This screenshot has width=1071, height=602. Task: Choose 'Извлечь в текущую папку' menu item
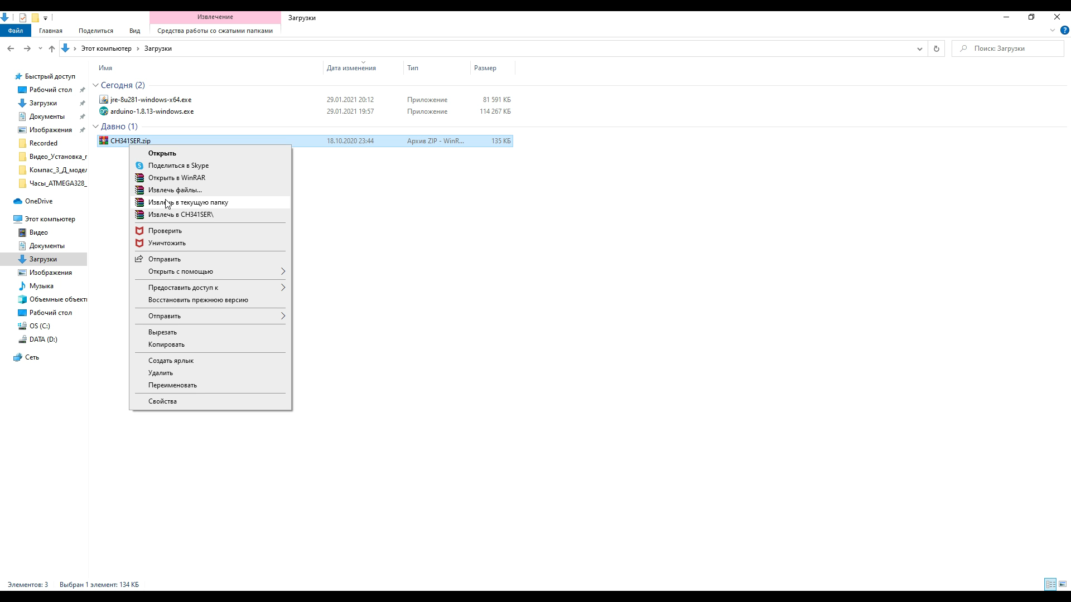(x=188, y=202)
